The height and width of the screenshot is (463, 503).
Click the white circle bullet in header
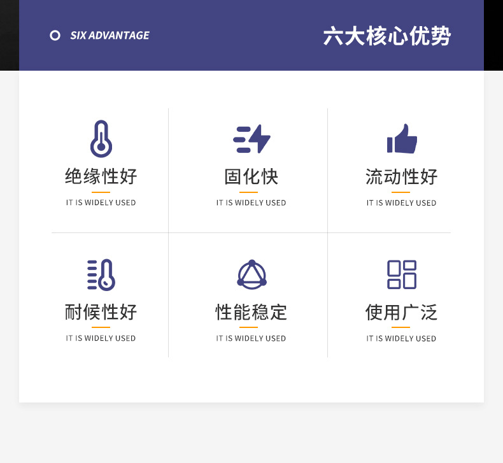pyautogui.click(x=55, y=36)
